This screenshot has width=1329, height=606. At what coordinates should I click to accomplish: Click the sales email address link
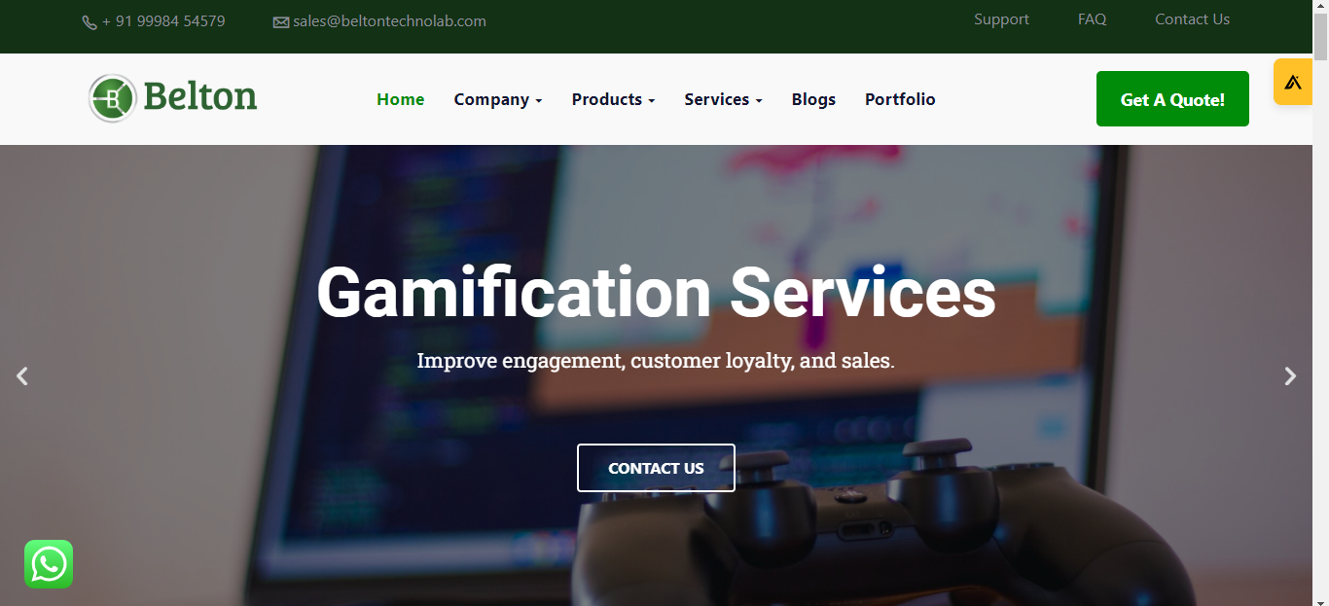coord(389,20)
